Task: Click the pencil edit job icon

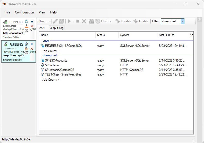Action: point(55,21)
